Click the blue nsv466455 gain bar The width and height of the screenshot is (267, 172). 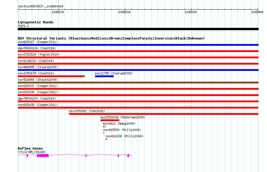point(138,70)
